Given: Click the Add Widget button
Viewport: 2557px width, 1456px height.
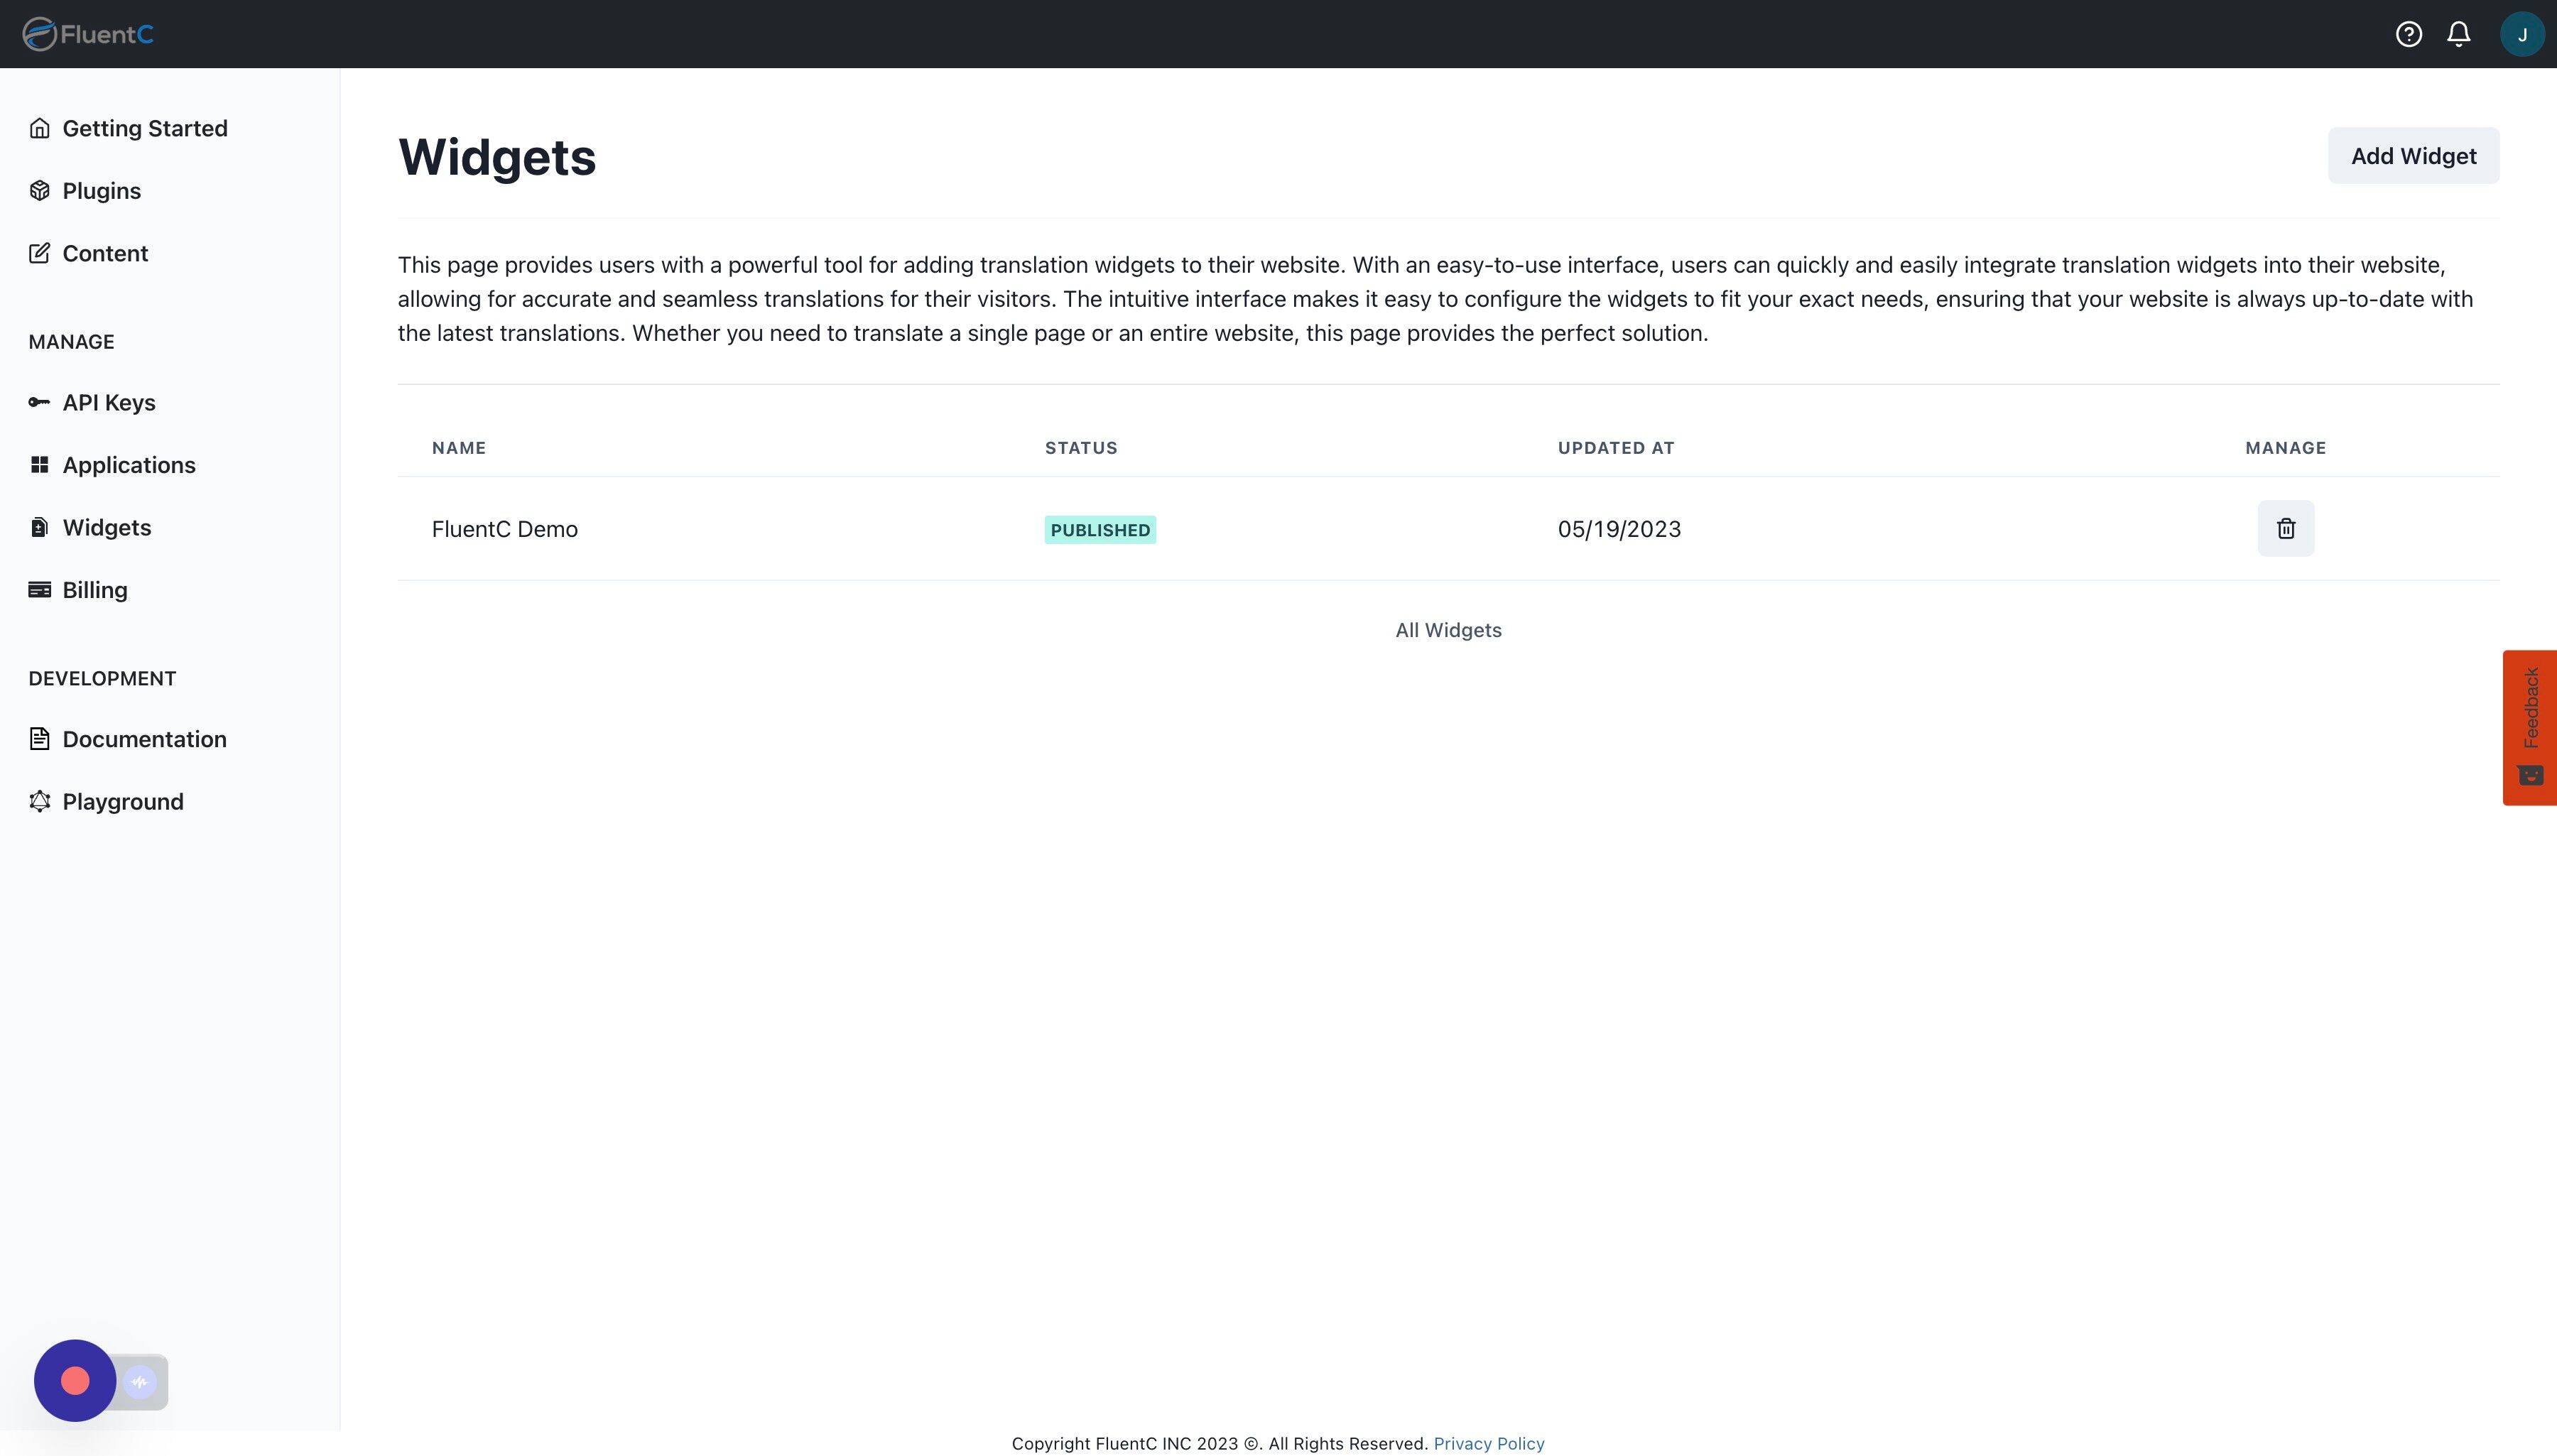Looking at the screenshot, I should coord(2412,156).
